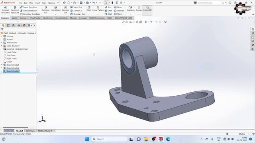Open the Motion Study 1 tab
Screen dimensions: 255x143
tap(45, 131)
